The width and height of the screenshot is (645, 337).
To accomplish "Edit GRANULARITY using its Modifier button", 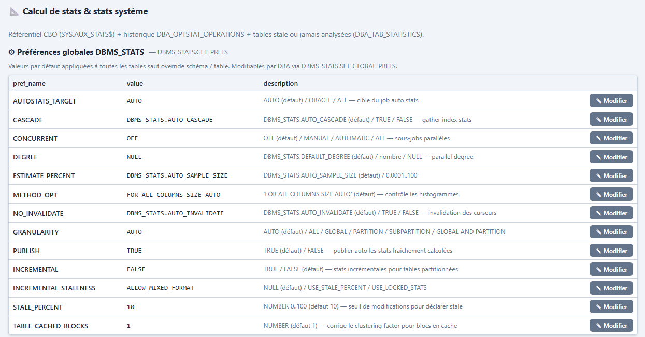I will (x=611, y=232).
